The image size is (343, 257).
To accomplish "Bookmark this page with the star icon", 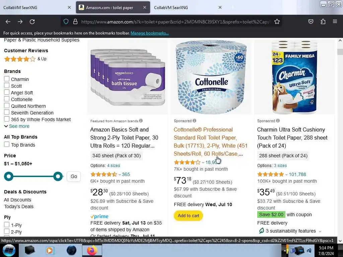I will (277, 22).
